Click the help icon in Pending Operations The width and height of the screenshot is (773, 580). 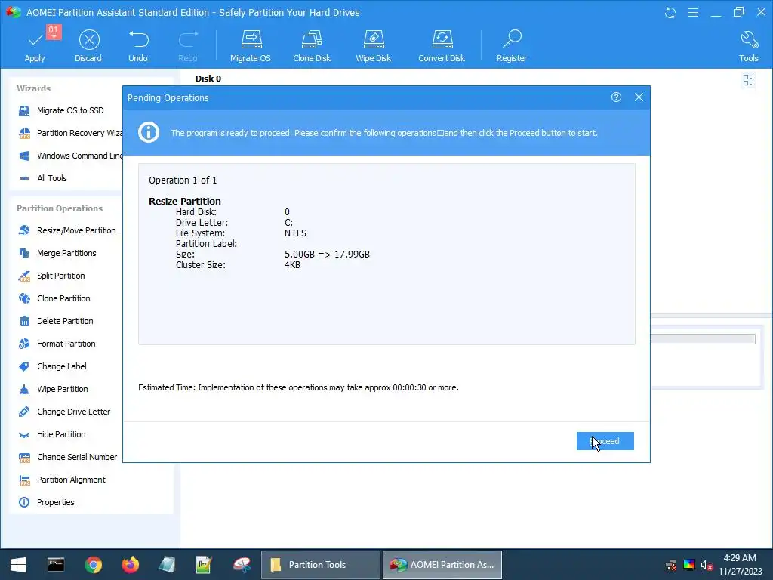616,97
